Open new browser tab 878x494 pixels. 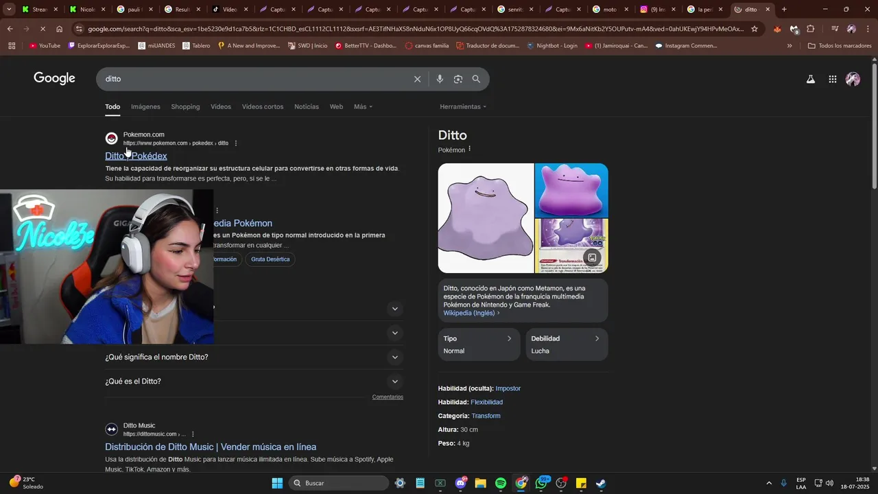[x=784, y=10]
